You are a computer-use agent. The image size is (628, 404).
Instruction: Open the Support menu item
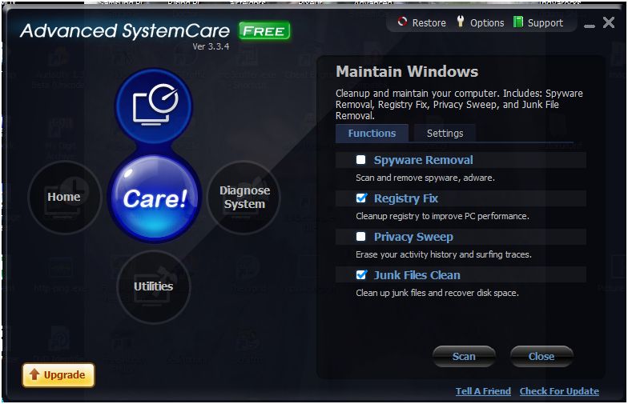pos(545,22)
